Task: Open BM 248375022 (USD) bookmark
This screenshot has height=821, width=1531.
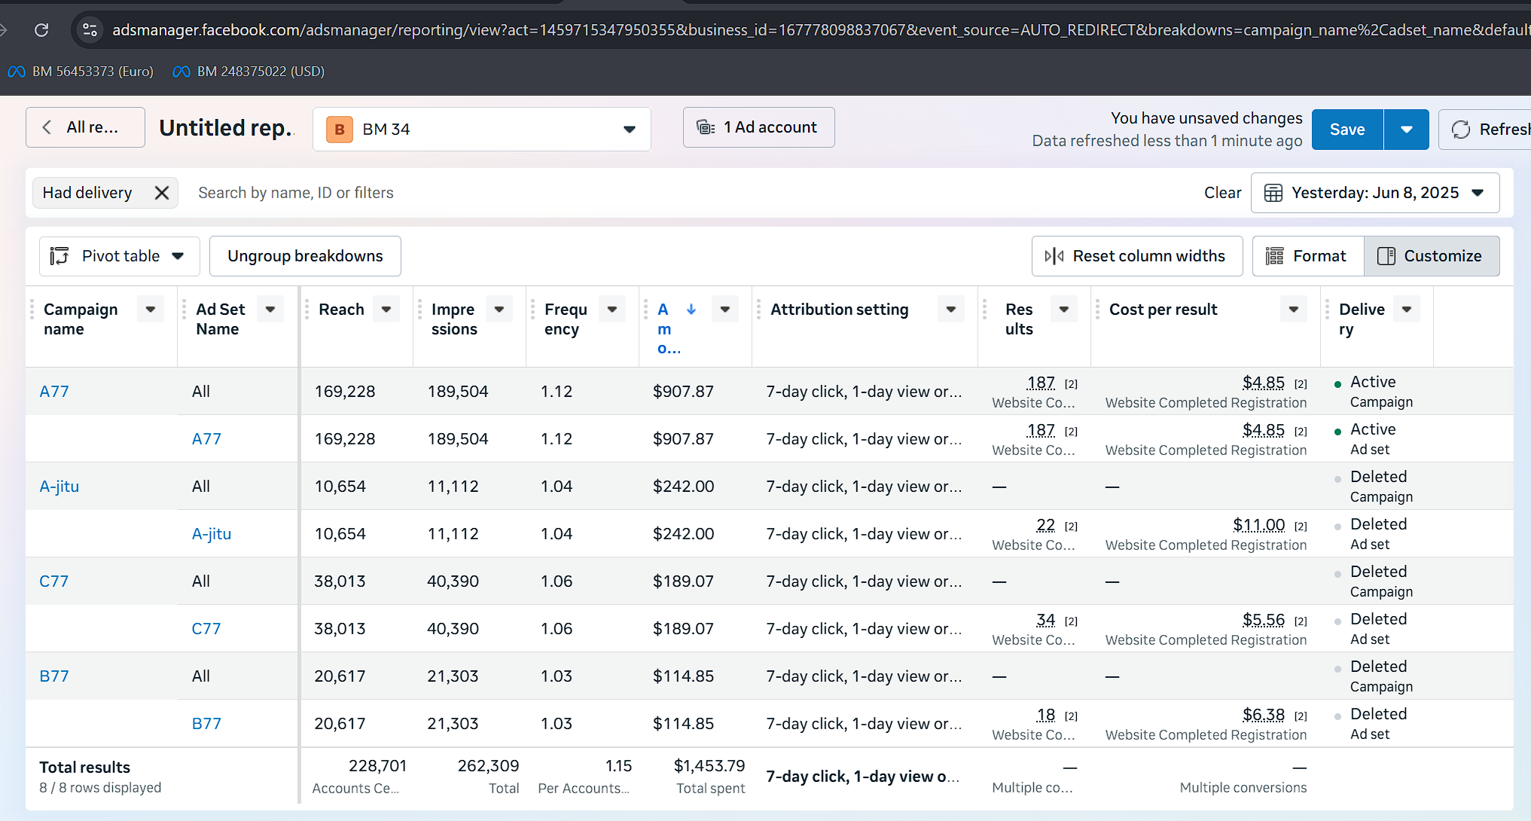Action: [249, 72]
